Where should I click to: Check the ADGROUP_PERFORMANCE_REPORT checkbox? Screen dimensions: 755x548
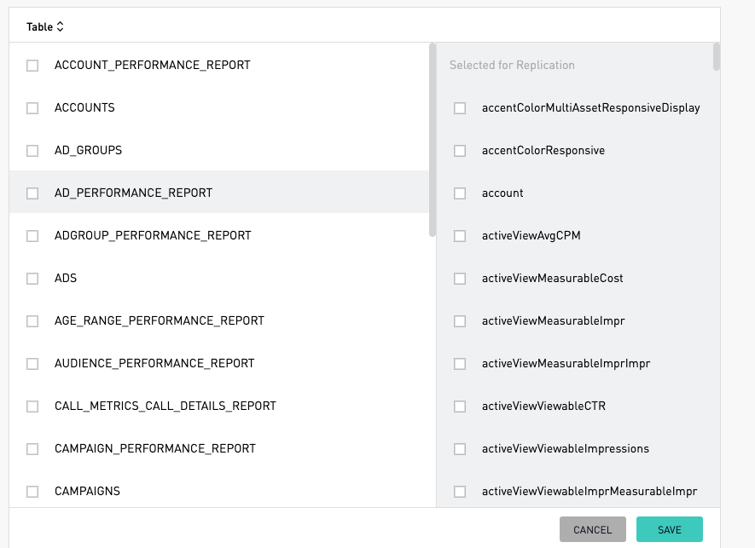32,236
